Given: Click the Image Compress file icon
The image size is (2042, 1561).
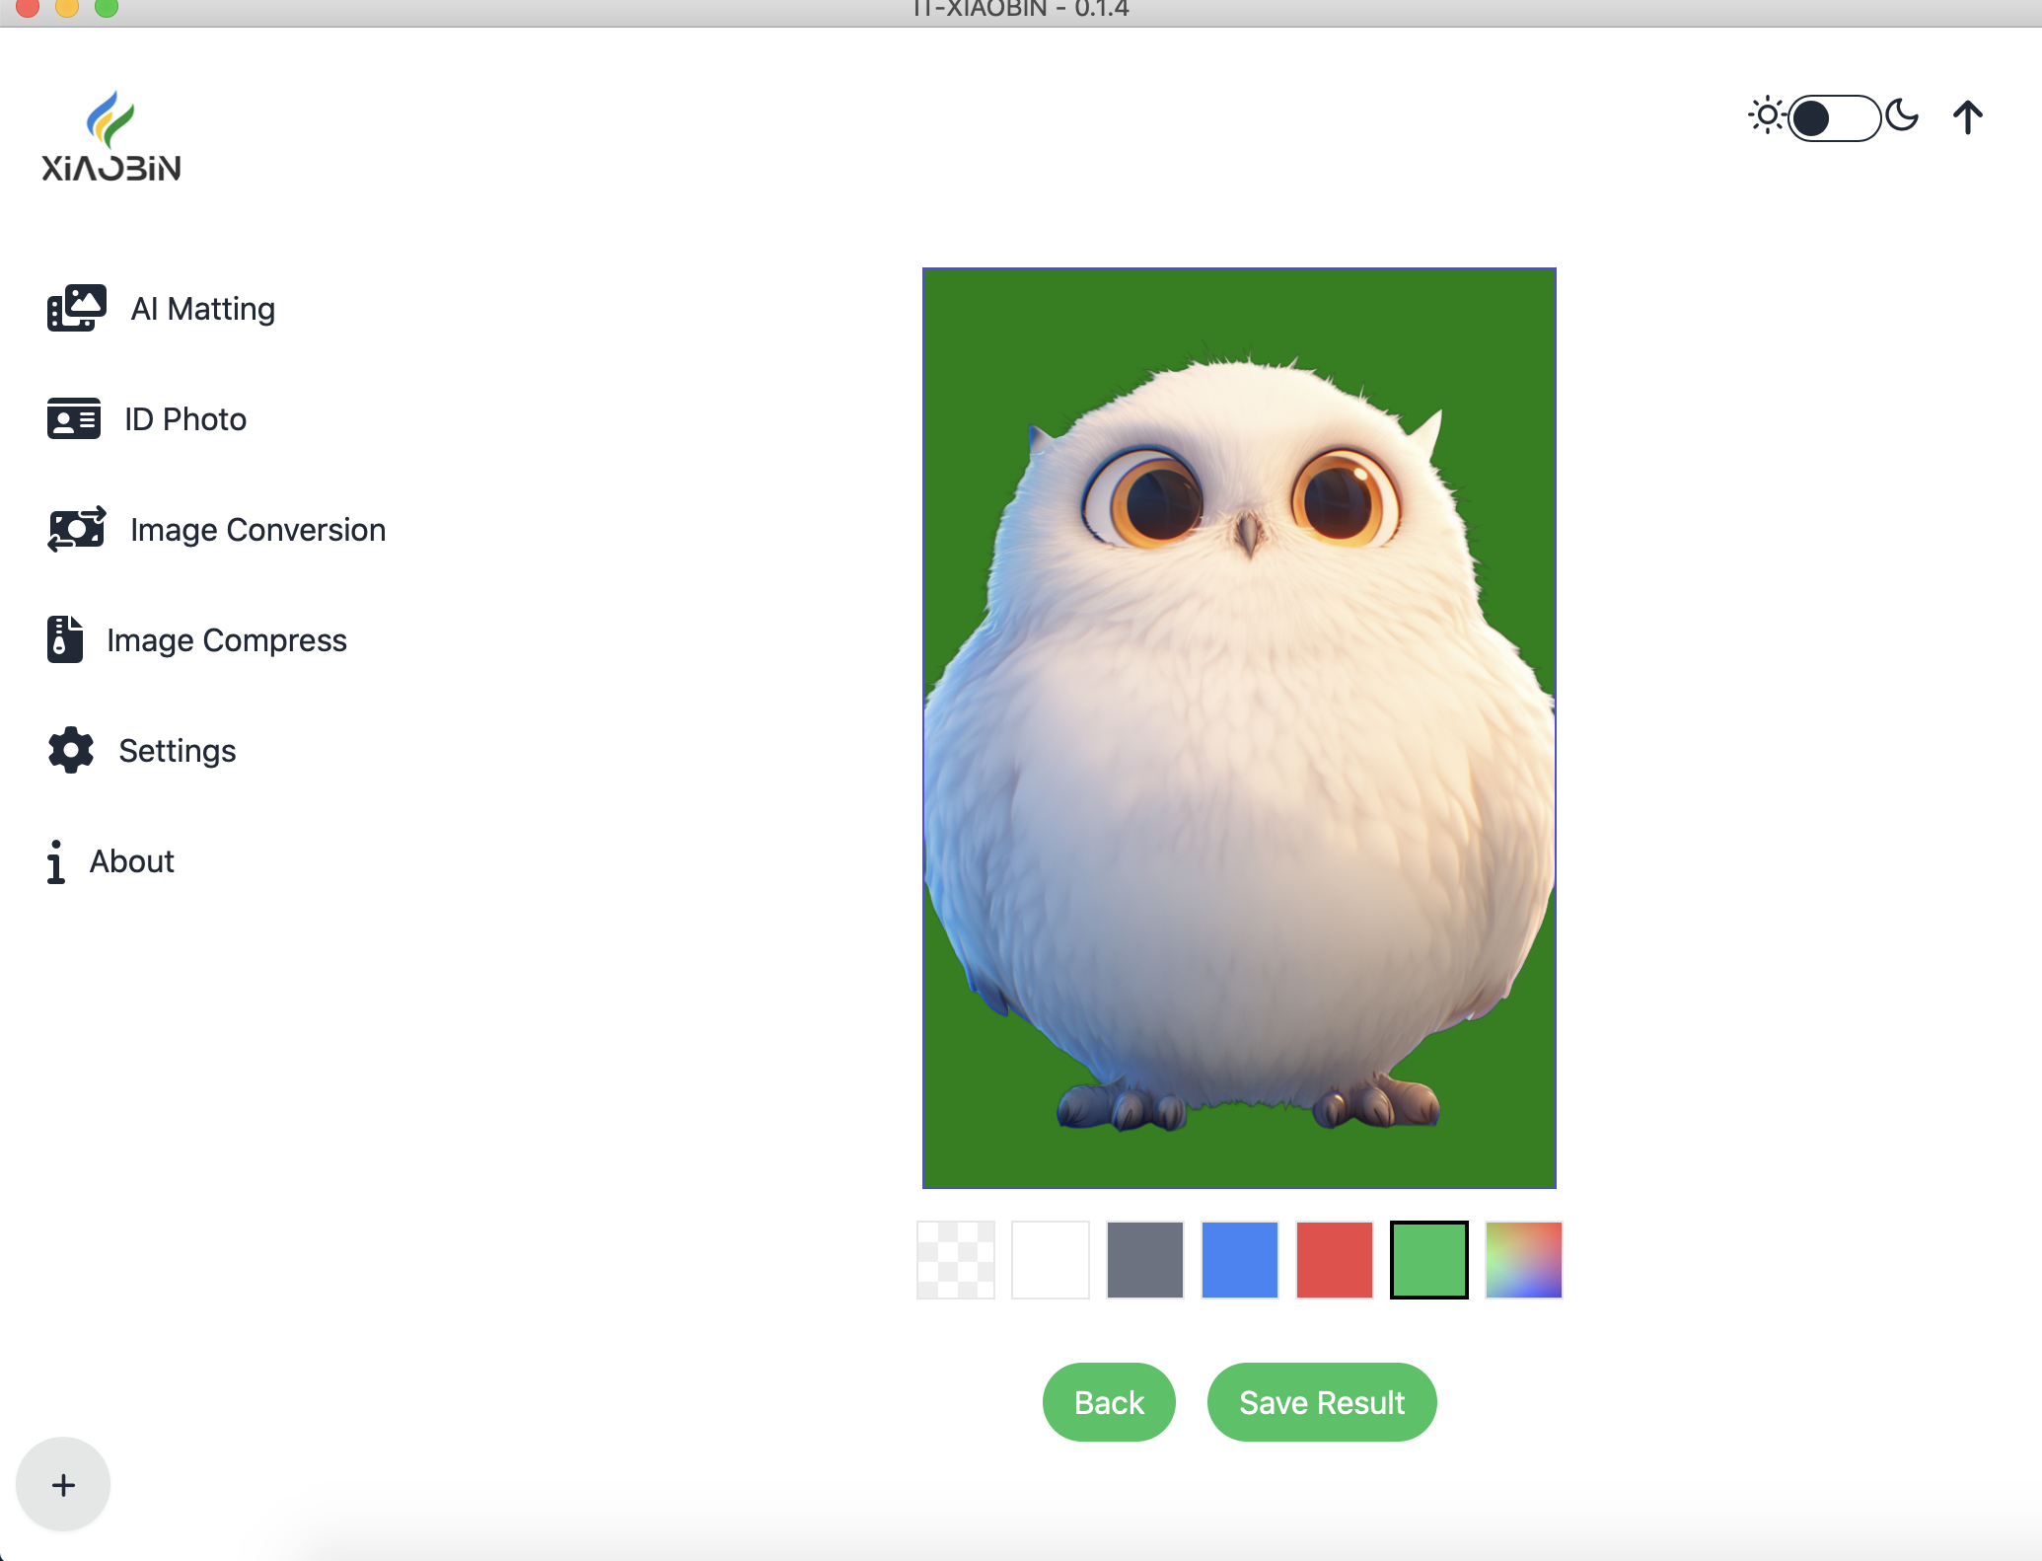Looking at the screenshot, I should [x=65, y=639].
